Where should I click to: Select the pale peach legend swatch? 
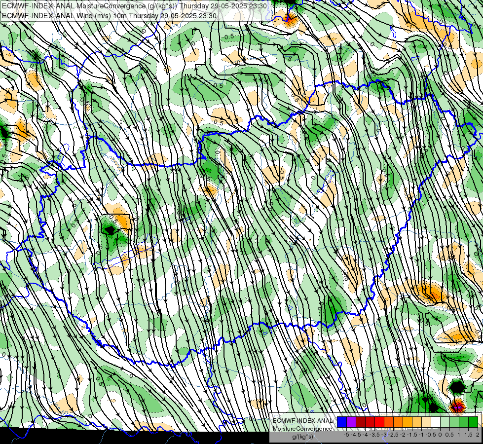[x=426, y=422]
